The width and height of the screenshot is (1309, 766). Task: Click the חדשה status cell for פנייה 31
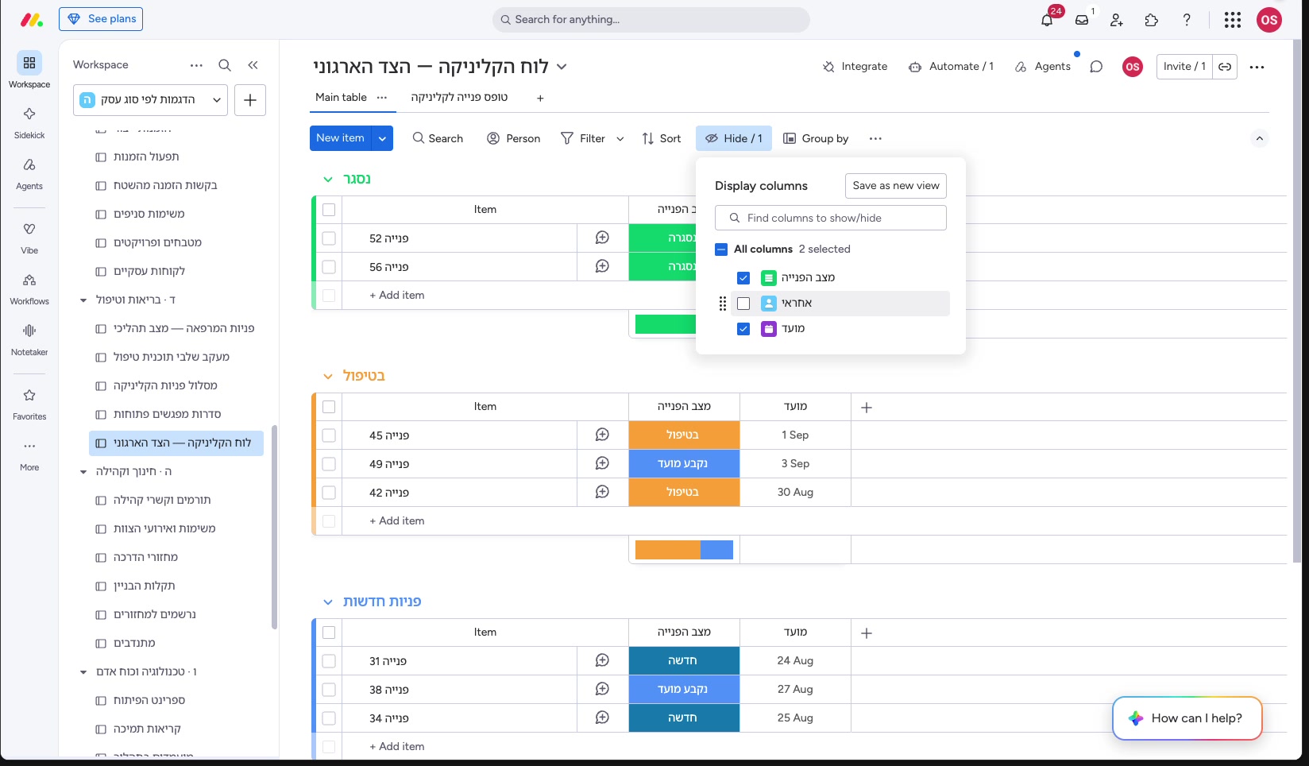point(684,661)
